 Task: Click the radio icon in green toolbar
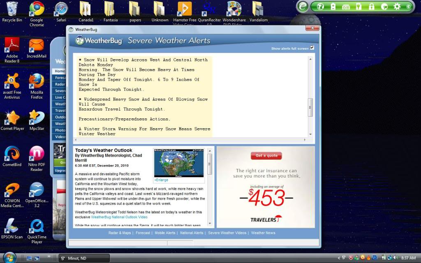346,7
